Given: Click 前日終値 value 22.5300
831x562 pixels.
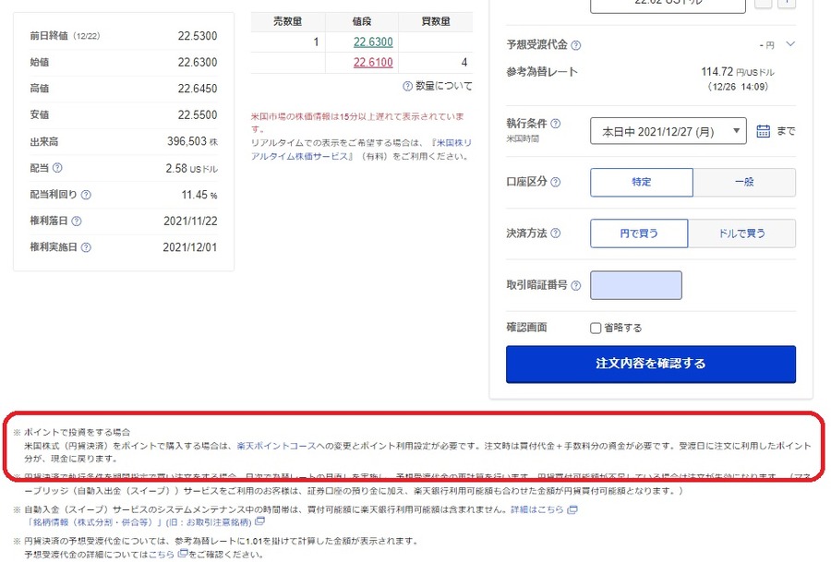Looking at the screenshot, I should click(x=198, y=36).
